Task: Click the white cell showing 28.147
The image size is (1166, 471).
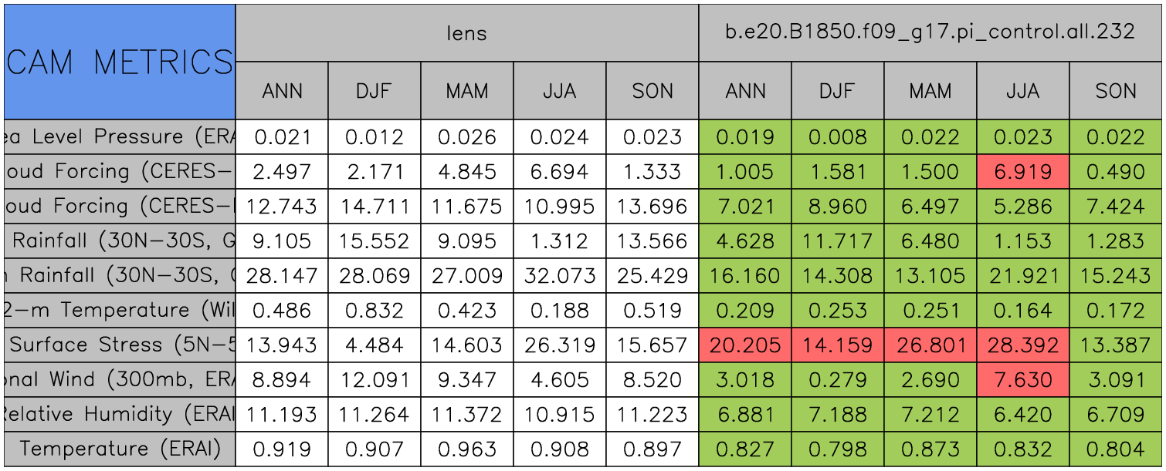Action: point(282,276)
